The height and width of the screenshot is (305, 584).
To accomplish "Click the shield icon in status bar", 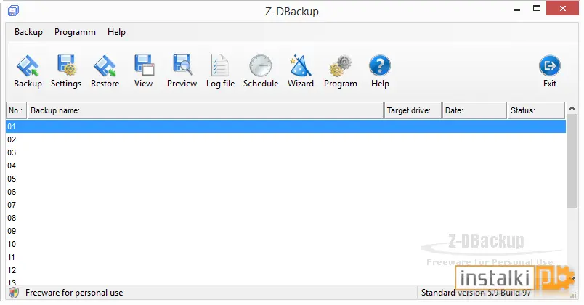I will (14, 293).
